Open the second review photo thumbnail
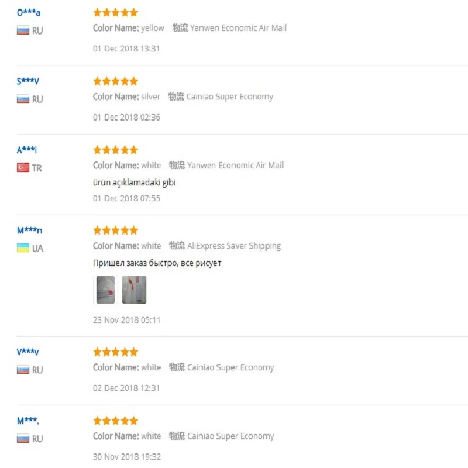468x468 pixels. tap(134, 290)
